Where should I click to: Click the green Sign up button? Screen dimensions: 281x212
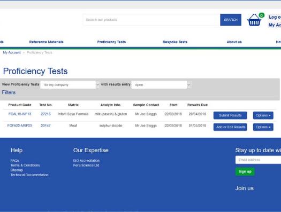245,171
